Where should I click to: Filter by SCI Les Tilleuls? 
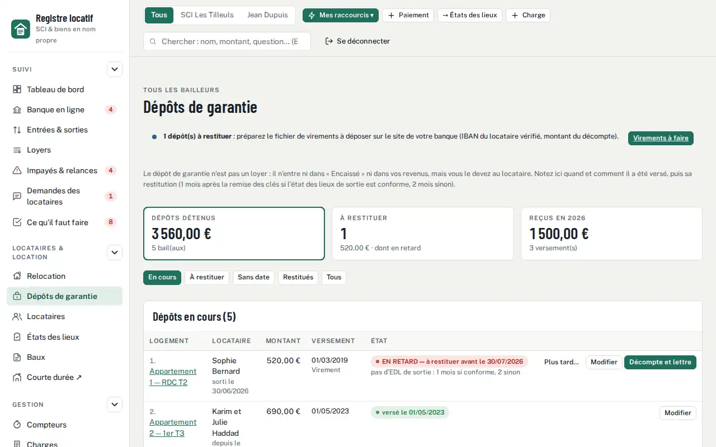(207, 15)
